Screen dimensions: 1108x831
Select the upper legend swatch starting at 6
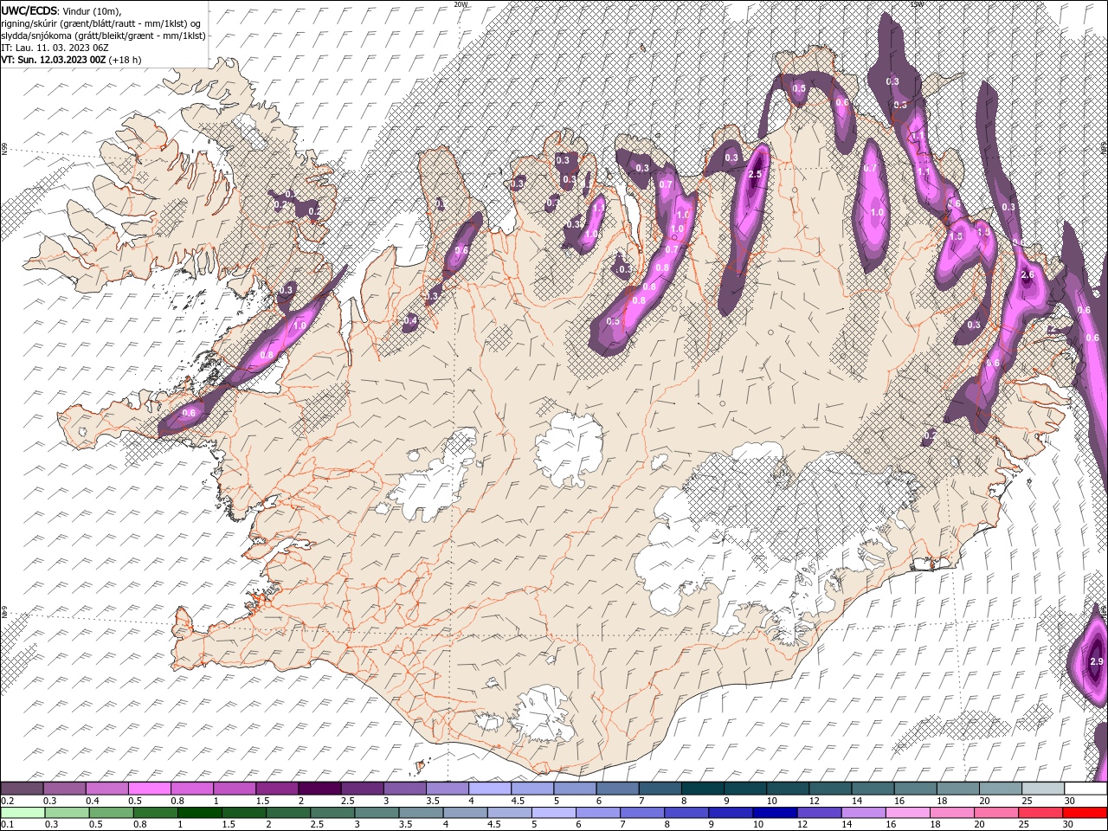point(616,789)
